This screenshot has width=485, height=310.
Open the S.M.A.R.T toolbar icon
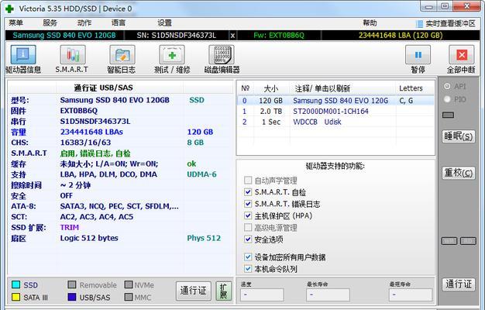point(72,55)
